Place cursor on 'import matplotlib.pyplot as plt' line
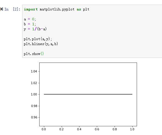This screenshot has height=135, width=162. (x=56, y=9)
